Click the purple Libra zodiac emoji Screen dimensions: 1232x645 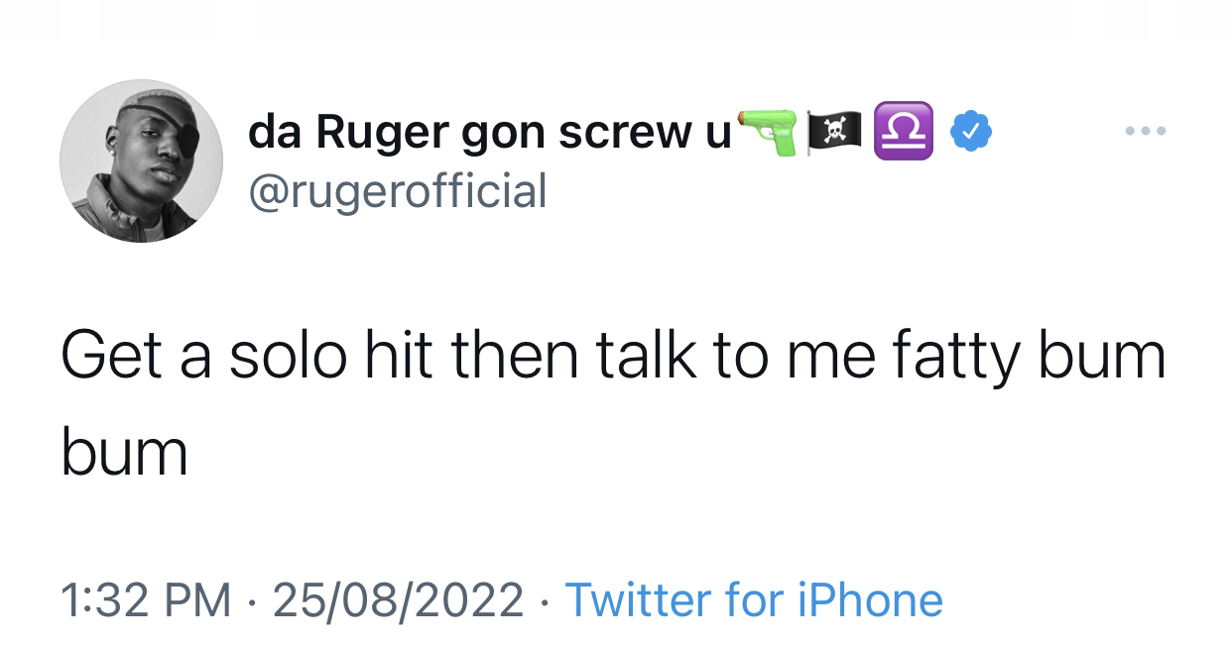click(x=904, y=131)
